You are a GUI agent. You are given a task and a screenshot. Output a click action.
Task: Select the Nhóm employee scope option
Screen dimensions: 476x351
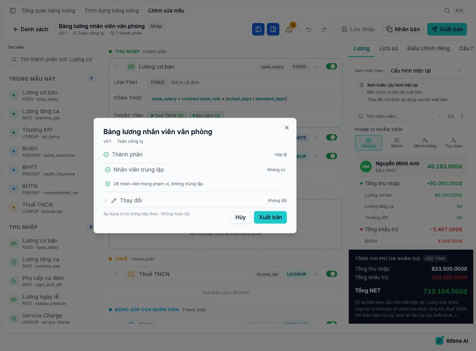[397, 143]
